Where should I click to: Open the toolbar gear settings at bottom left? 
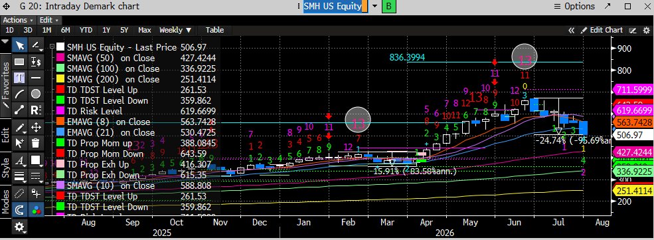(x=20, y=227)
